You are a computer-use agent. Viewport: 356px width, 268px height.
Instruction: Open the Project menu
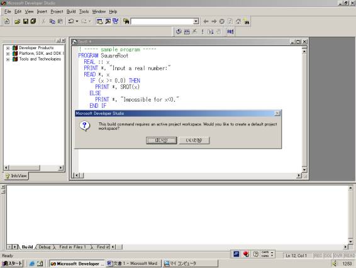[57, 11]
